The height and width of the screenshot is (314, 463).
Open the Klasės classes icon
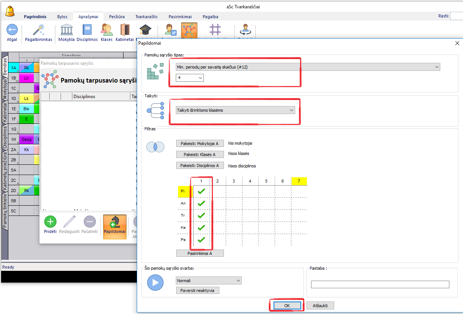pos(106,30)
